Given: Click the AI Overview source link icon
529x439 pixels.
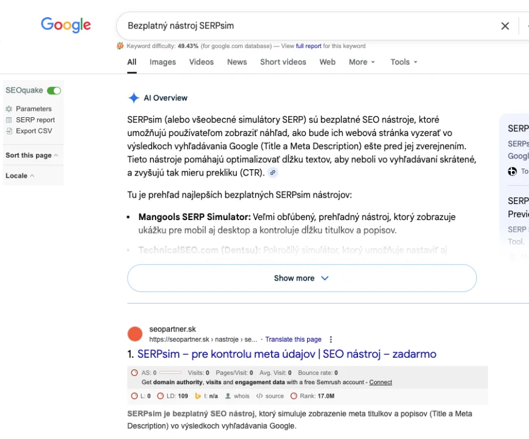Looking at the screenshot, I should pos(273,173).
